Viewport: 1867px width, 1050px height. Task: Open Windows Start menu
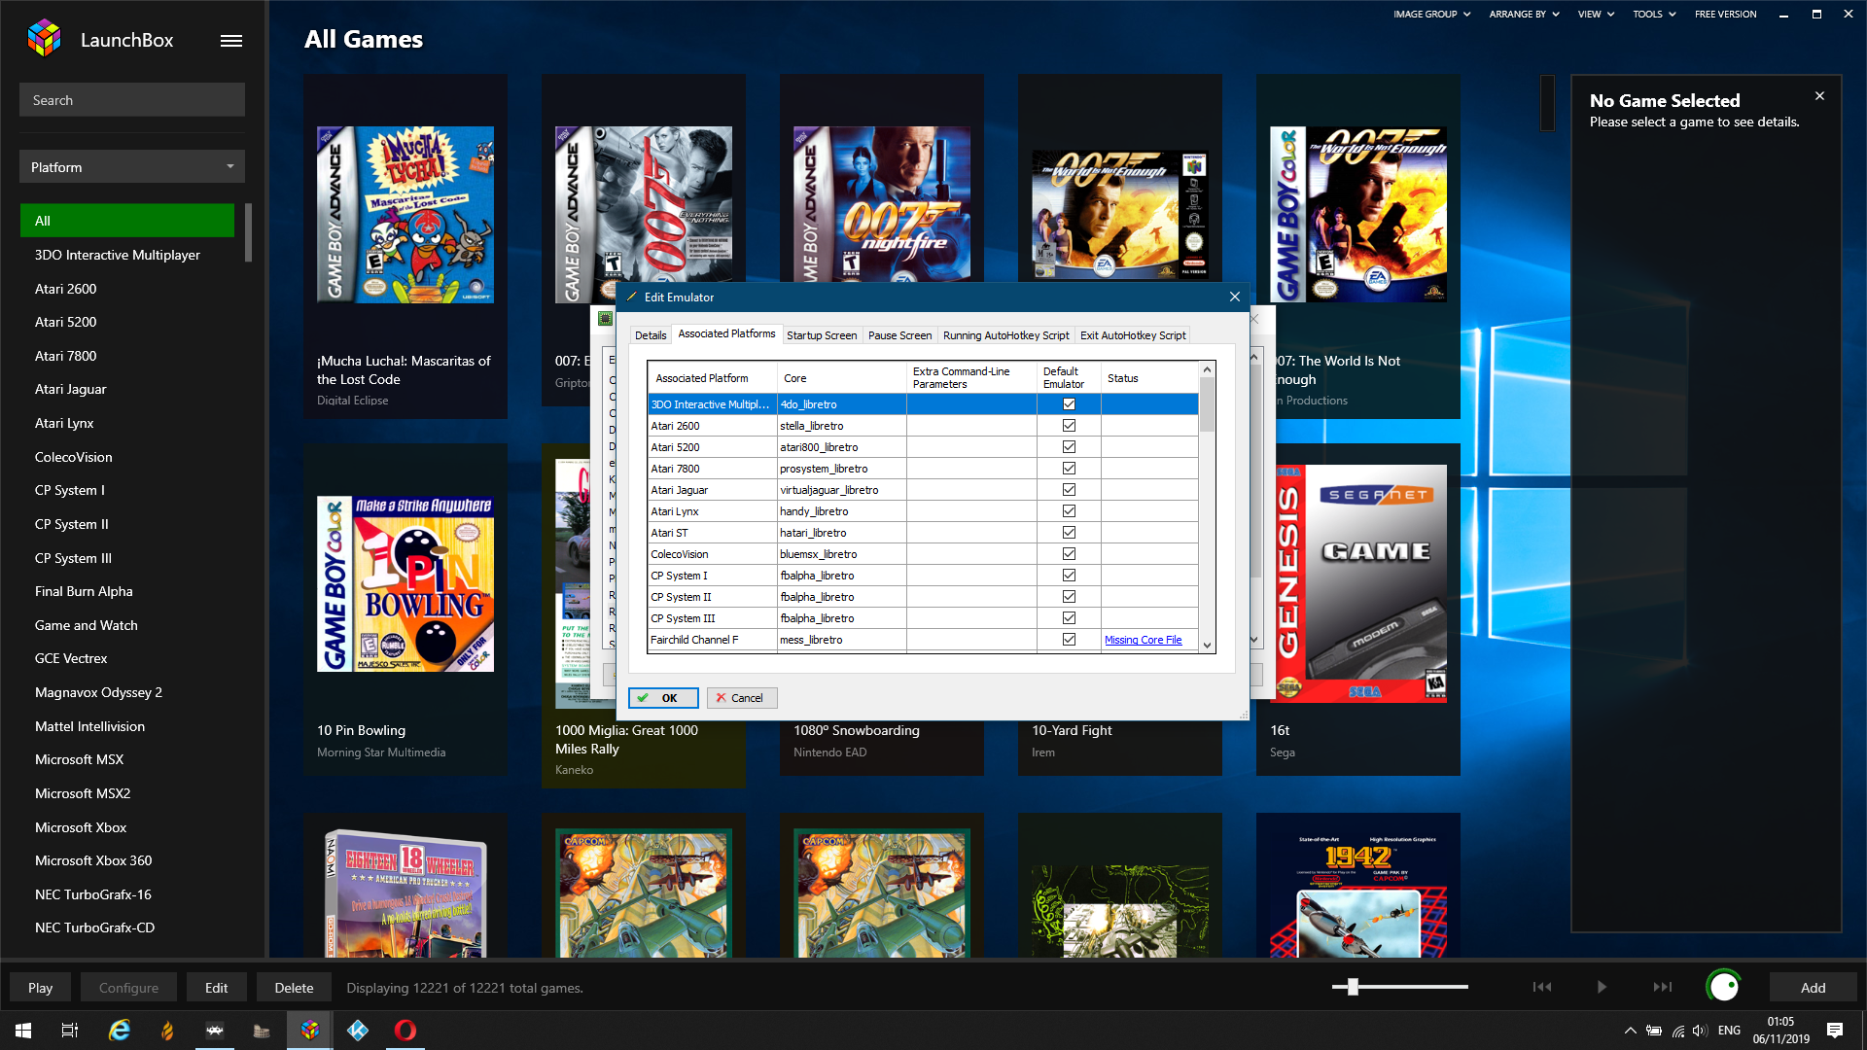point(23,1031)
